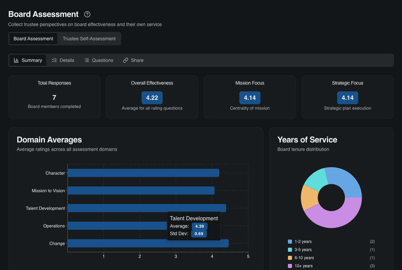Click the help question-mark icon beside Board Assessment
The width and height of the screenshot is (402, 270).
(87, 14)
